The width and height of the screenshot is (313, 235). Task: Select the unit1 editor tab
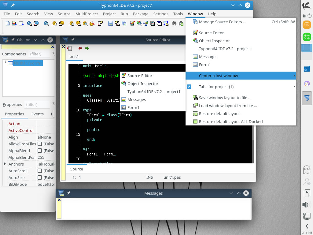point(74,56)
